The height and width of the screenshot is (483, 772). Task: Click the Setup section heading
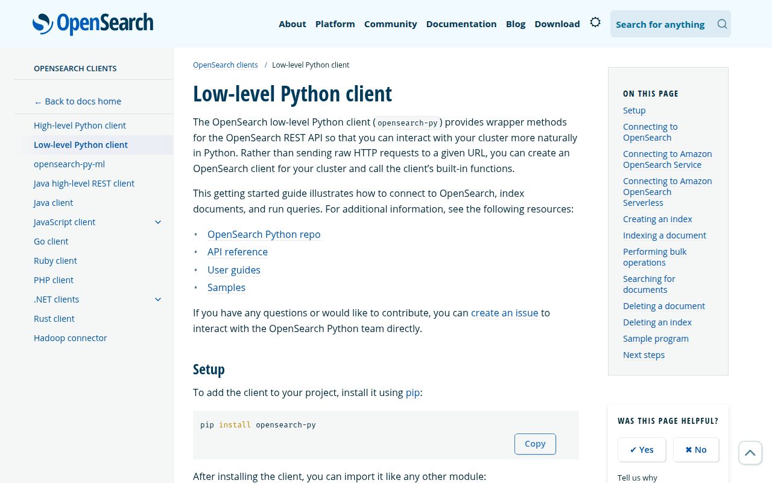tap(209, 369)
